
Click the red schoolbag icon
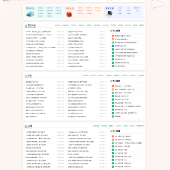(x=69, y=14)
